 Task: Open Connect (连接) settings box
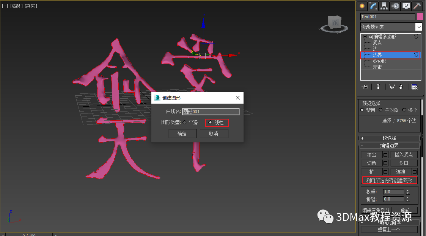pos(415,172)
